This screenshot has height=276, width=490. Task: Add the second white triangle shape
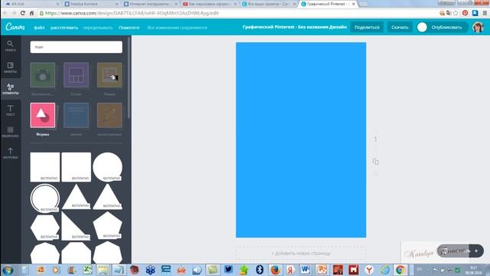point(107,197)
